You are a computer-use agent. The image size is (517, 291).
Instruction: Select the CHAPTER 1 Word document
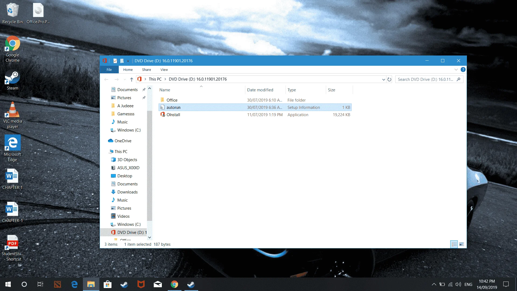coord(12,179)
